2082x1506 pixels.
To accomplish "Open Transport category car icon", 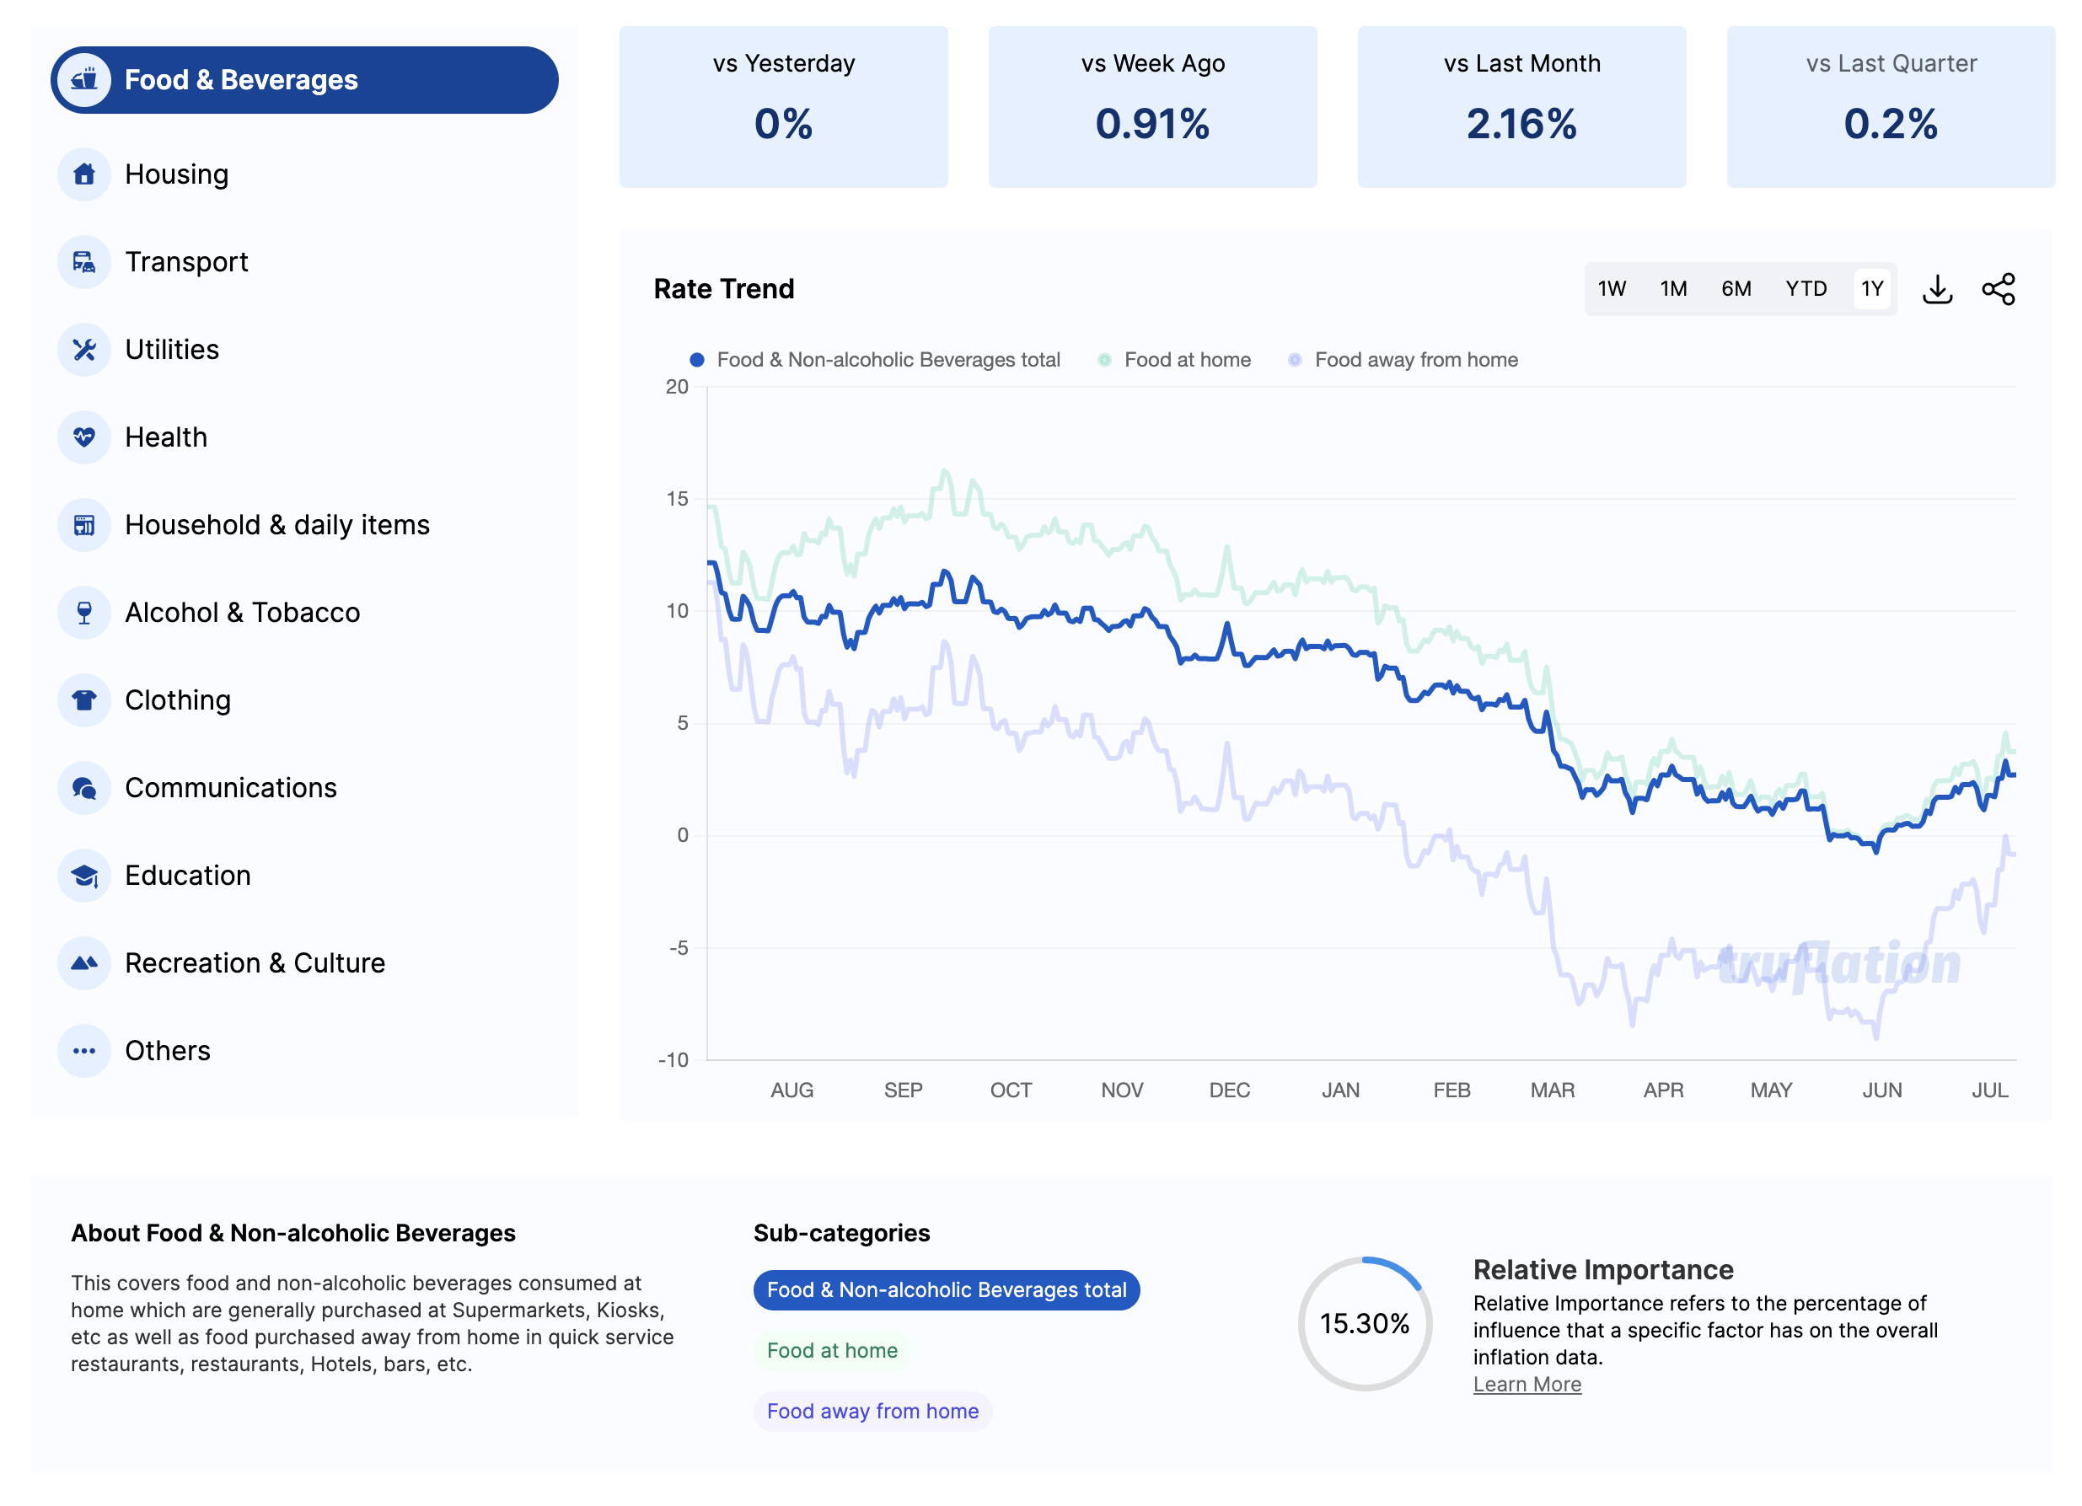I will [x=84, y=262].
